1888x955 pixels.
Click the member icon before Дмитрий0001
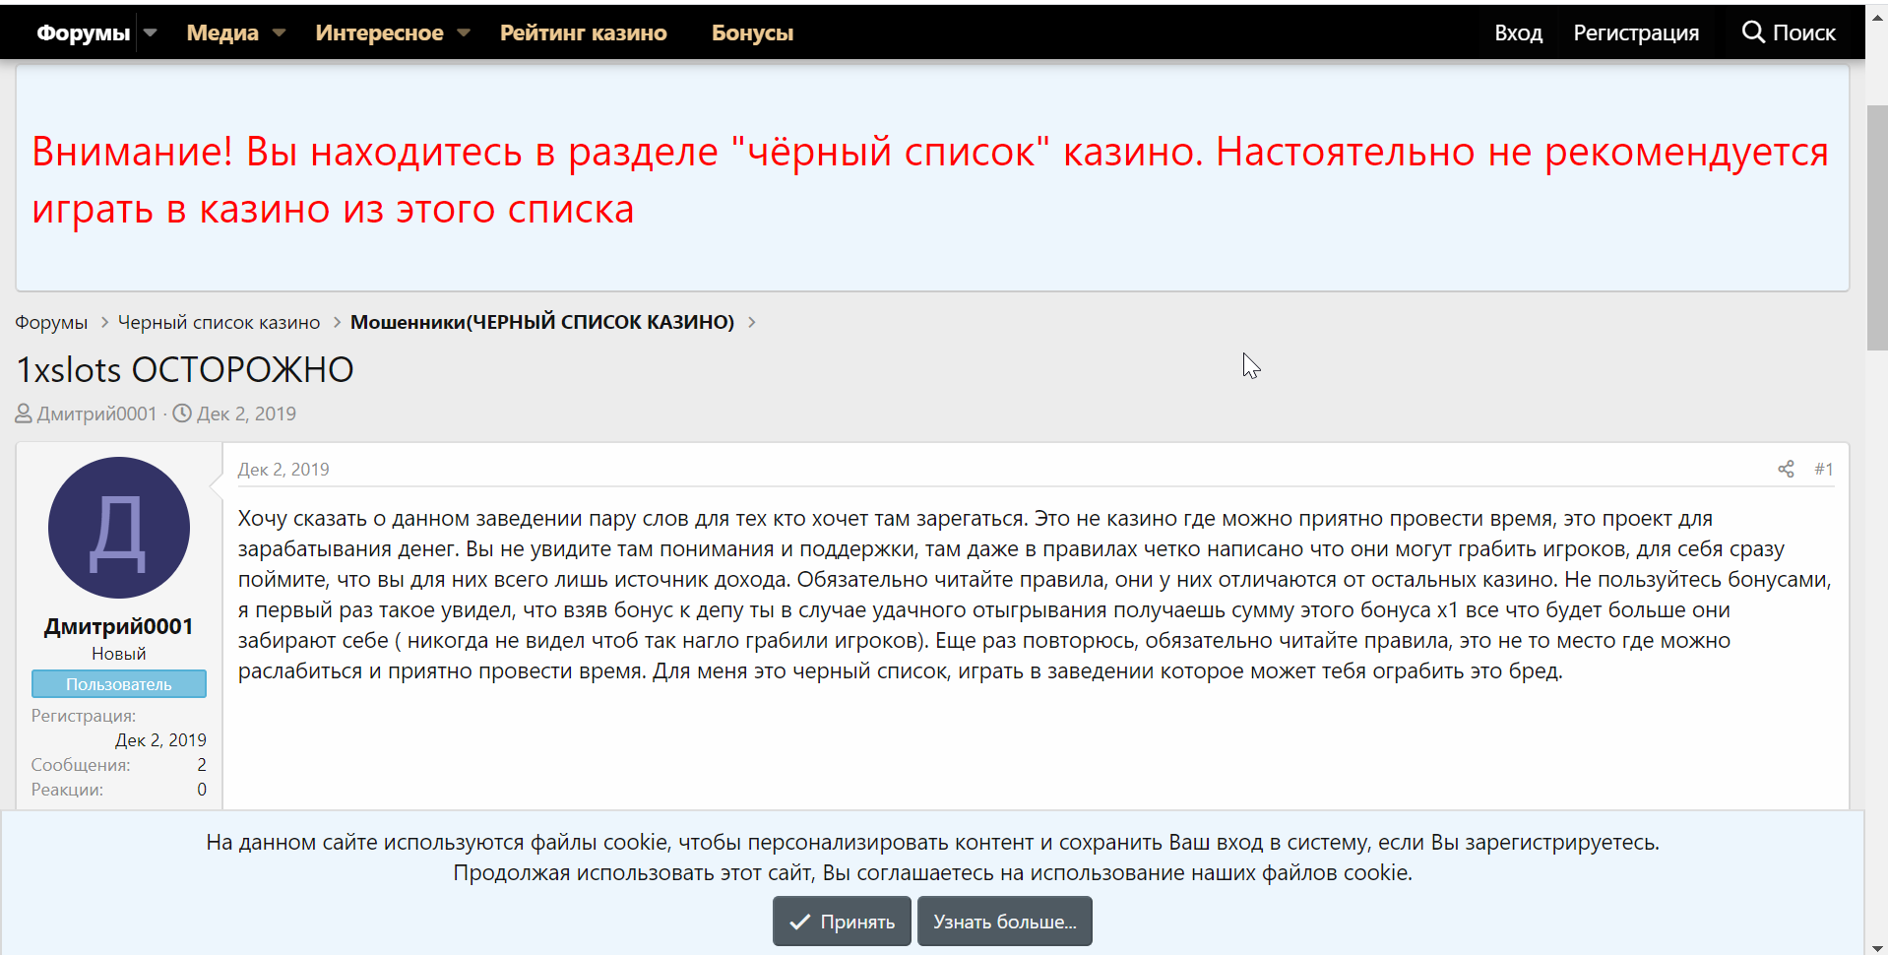coord(23,413)
